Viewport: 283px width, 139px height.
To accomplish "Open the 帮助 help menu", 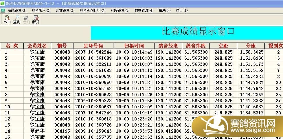I will 164,10.
